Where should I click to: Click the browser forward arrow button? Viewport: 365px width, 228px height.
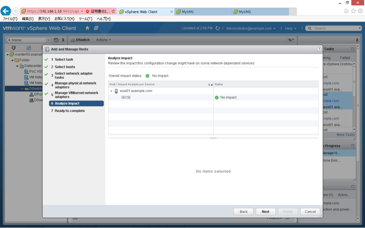tap(16, 11)
